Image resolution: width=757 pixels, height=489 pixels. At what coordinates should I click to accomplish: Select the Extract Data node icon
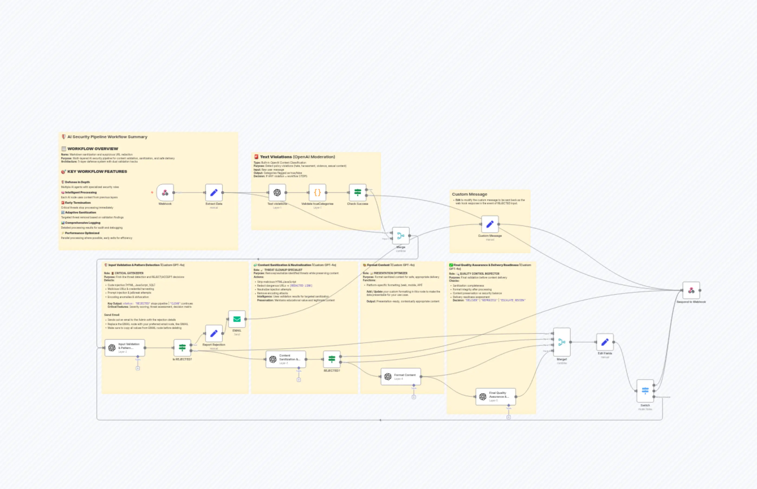tap(214, 192)
